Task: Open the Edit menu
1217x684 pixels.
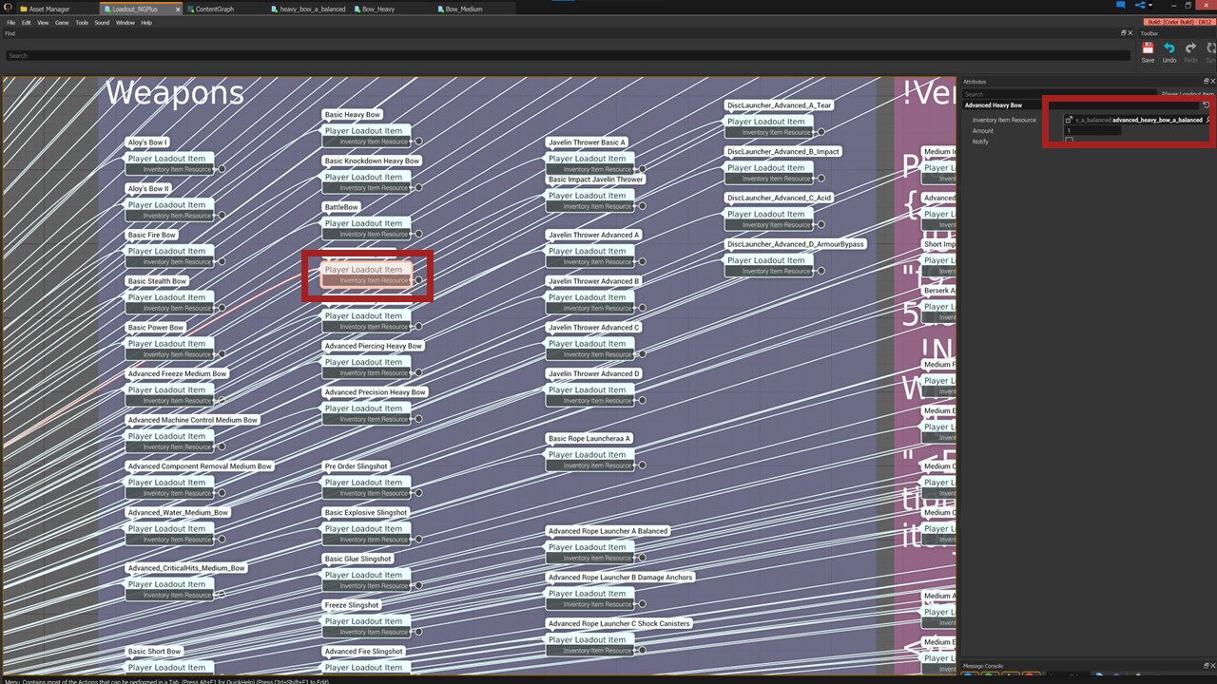Action: [27, 23]
